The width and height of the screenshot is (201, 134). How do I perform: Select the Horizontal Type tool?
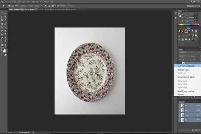pos(5,38)
